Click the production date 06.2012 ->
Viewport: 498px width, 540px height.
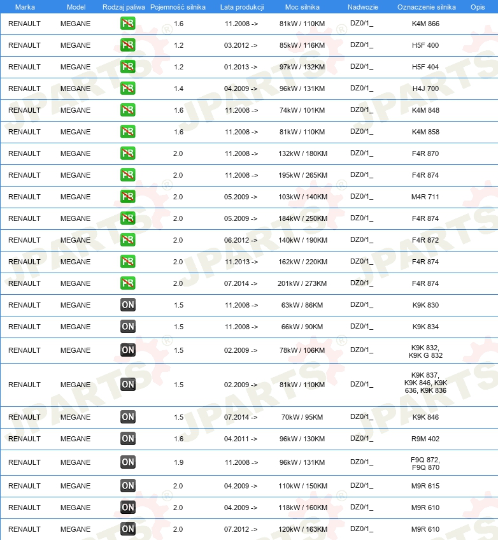click(240, 240)
